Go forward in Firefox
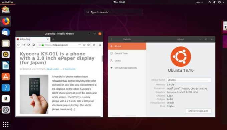 [x=24, y=45]
